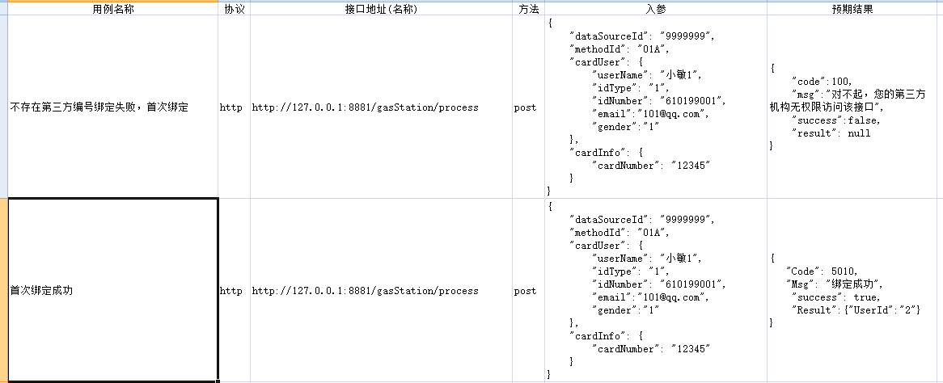Select post method cell in 首次绑定成功 row
The image size is (943, 383).
coord(528,290)
